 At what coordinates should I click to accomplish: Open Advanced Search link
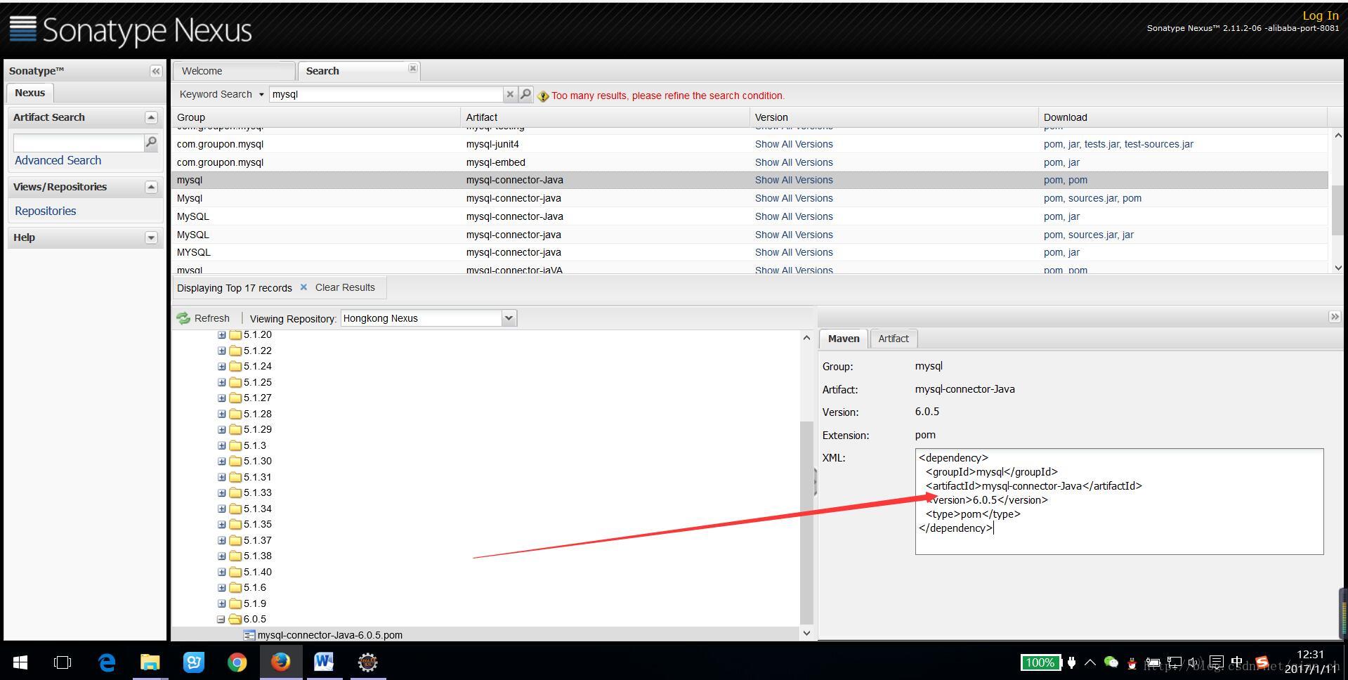(58, 160)
